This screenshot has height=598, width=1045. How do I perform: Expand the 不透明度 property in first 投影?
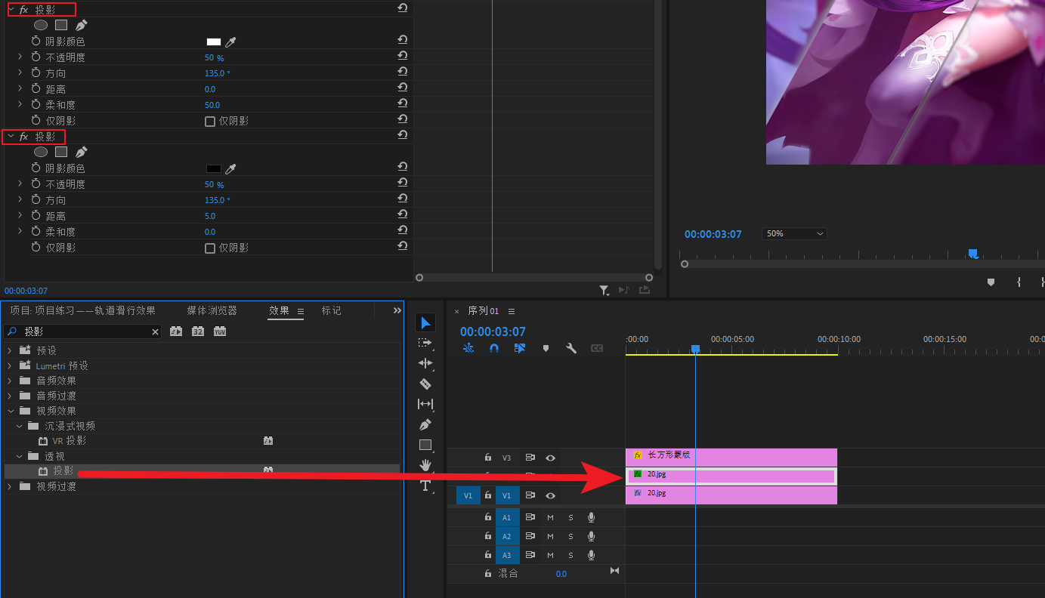click(20, 57)
